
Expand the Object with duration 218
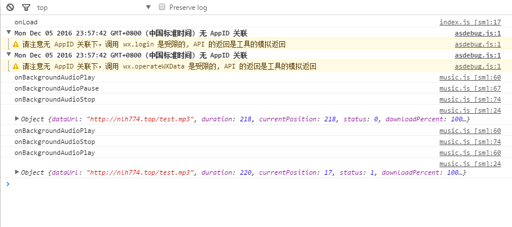17,118
